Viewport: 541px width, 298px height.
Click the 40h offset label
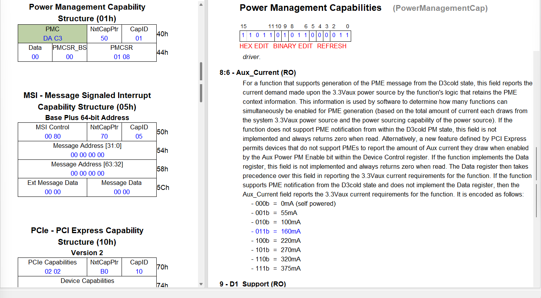click(162, 34)
